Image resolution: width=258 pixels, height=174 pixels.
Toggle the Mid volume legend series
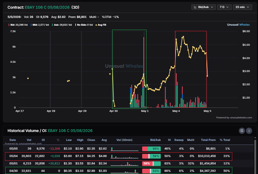point(40,25)
